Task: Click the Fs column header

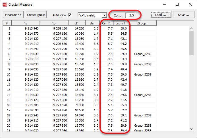Action: [x=26, y=23]
